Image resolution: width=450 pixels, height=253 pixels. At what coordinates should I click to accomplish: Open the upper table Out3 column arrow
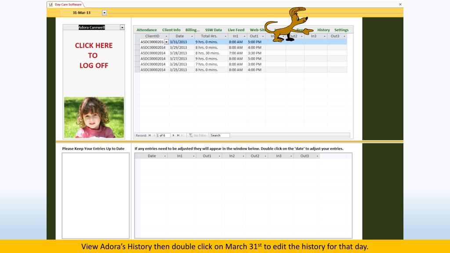(x=344, y=36)
